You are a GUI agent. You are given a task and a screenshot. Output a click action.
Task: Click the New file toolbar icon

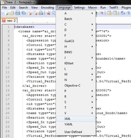[6, 13]
